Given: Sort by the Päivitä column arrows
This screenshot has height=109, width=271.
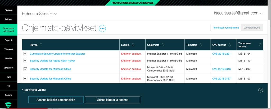Looking at the screenshot, I should coord(41,45).
